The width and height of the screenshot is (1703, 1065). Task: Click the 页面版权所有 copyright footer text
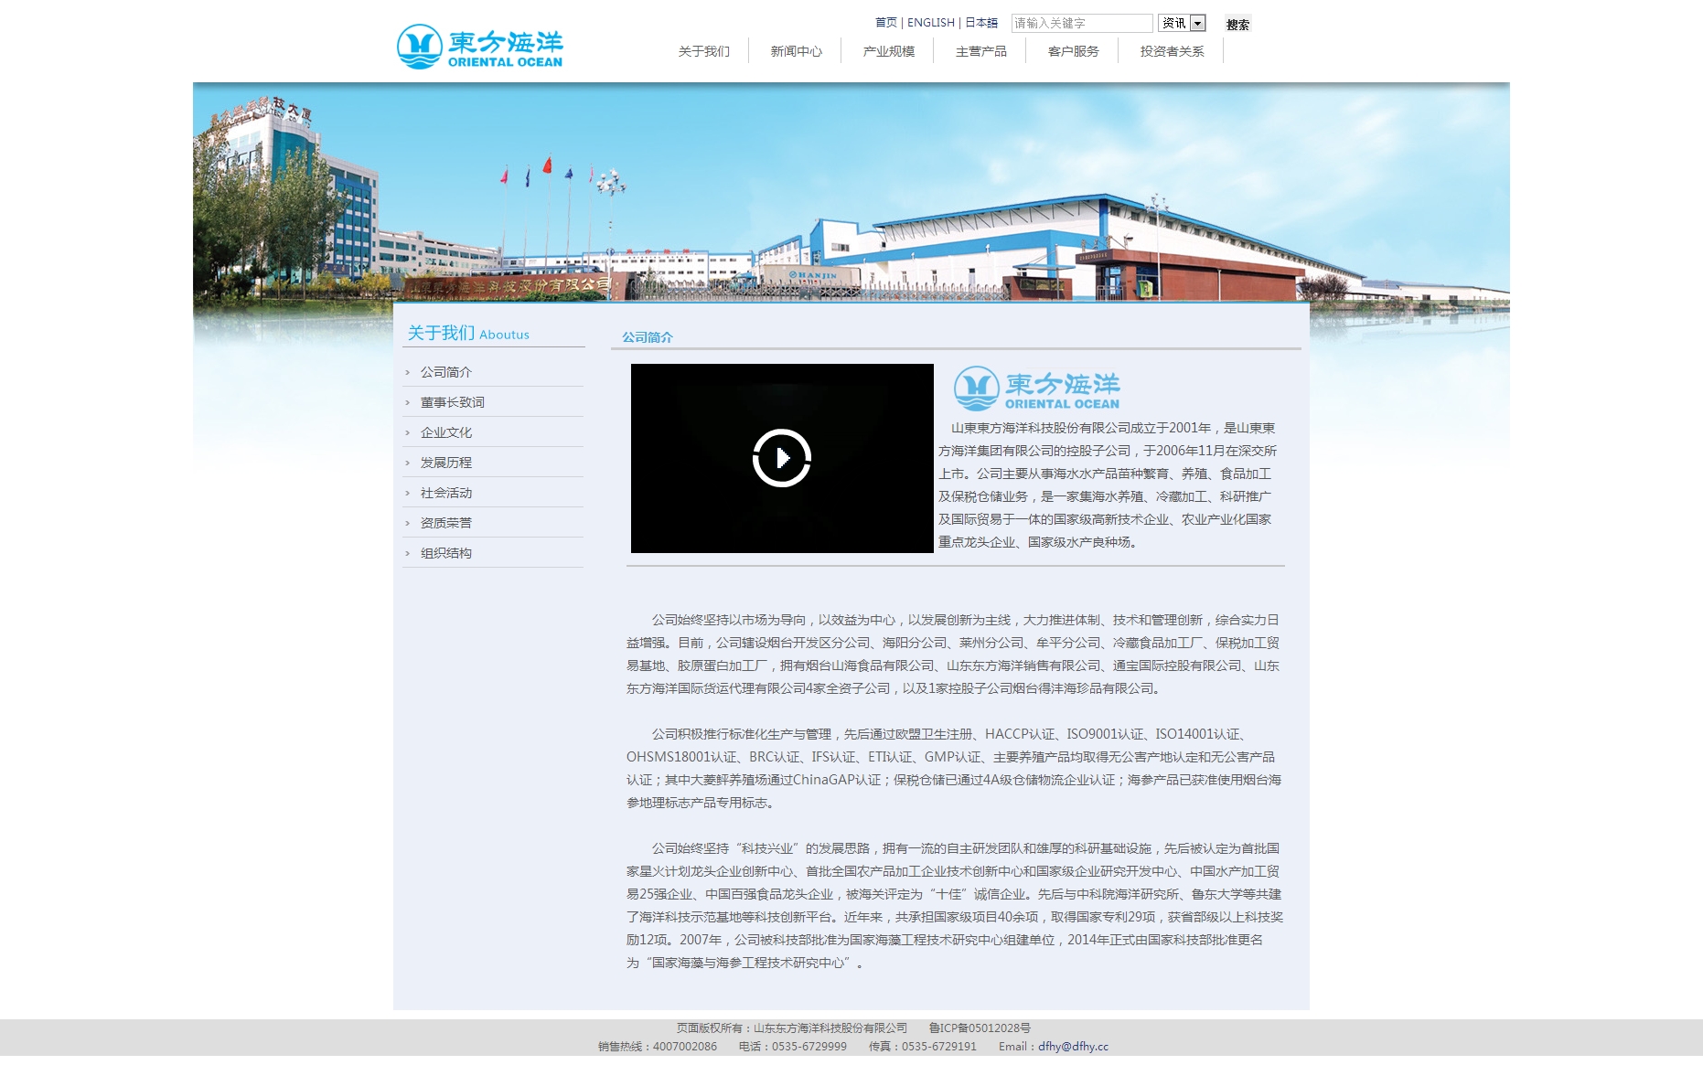tap(792, 1028)
